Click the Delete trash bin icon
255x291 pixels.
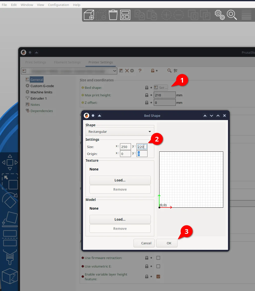pyautogui.click(x=113, y=15)
